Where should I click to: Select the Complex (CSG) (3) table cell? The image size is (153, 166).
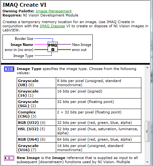point(36,114)
